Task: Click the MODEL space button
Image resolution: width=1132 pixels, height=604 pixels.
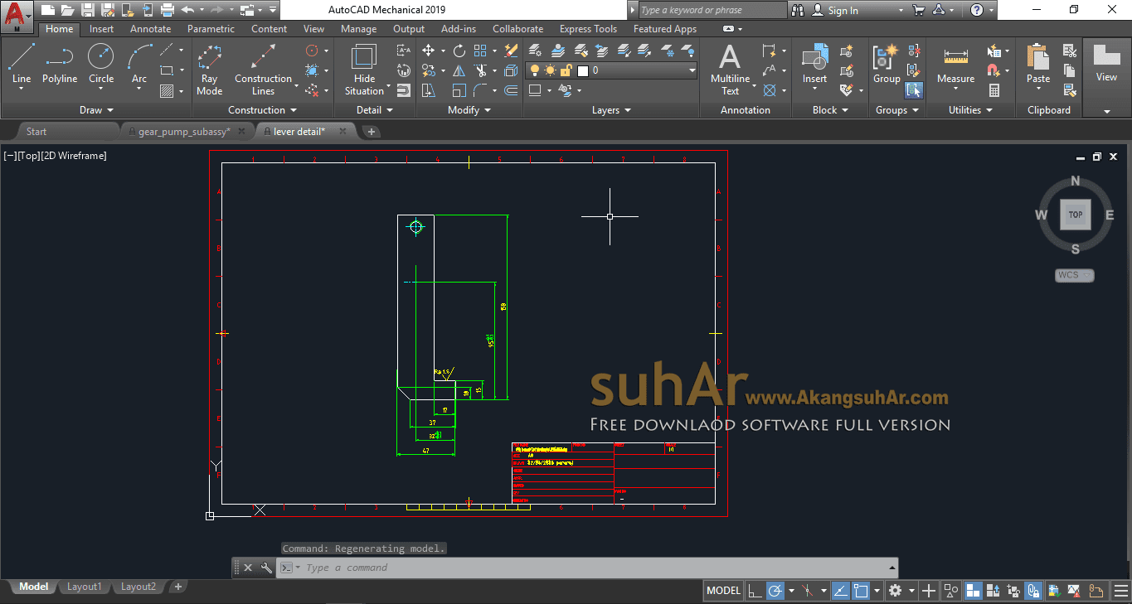Action: click(x=723, y=591)
